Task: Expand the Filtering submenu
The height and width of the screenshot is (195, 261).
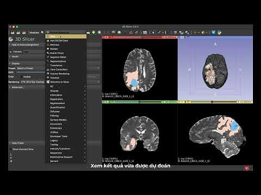Action: (66, 115)
